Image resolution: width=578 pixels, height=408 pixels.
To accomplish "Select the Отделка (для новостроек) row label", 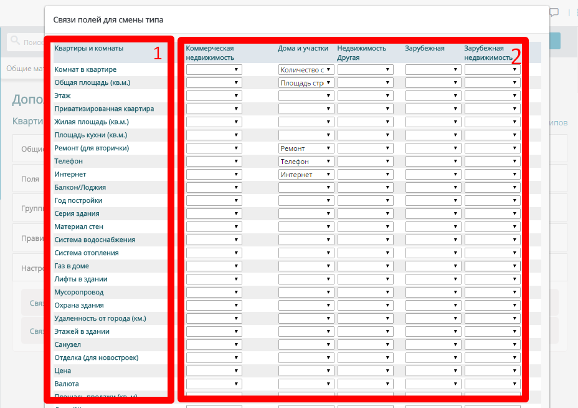I will tap(96, 358).
